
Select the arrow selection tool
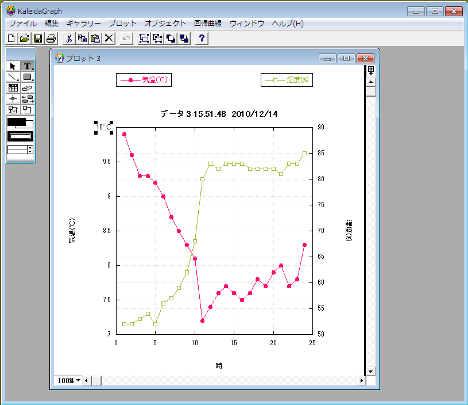(x=13, y=66)
